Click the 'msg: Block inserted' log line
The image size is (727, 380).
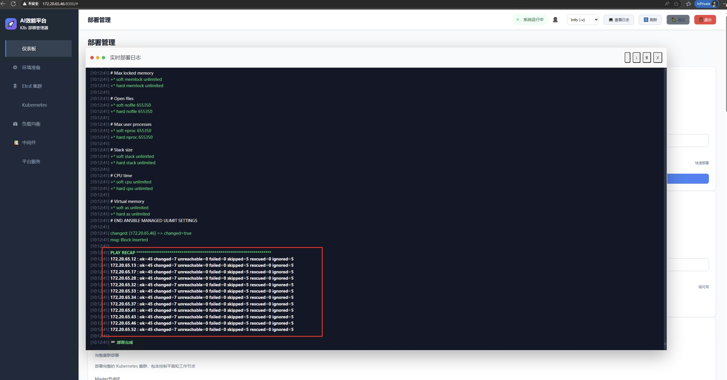(x=129, y=240)
